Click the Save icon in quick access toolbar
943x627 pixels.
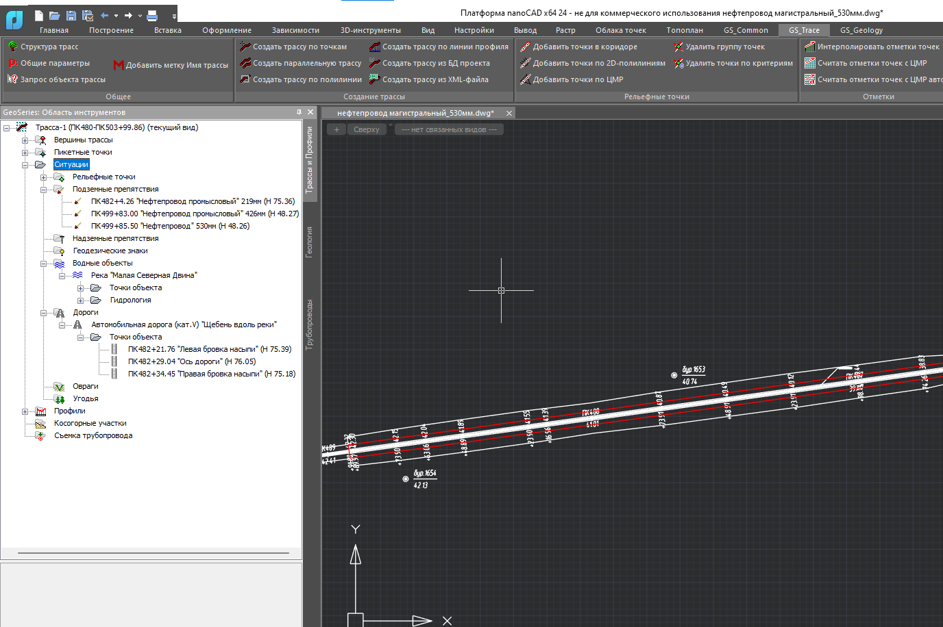(71, 15)
